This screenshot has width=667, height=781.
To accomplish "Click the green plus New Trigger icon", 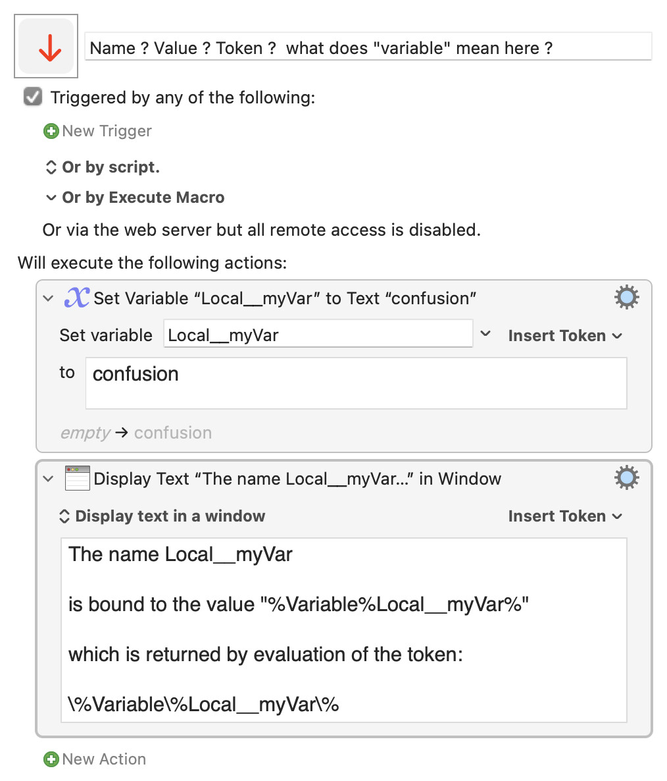I will click(x=51, y=131).
